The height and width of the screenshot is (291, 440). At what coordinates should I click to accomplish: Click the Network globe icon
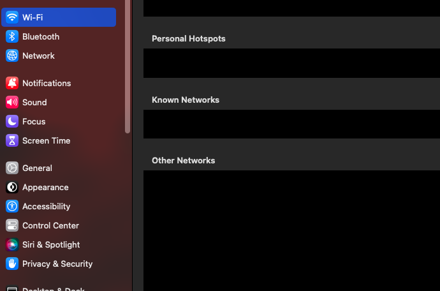point(12,56)
